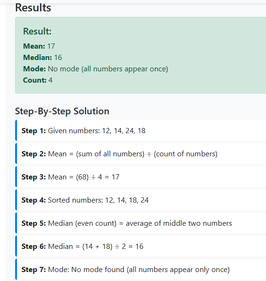This screenshot has width=266, height=281.
Task: Click the bold Count label
Action: click(35, 80)
